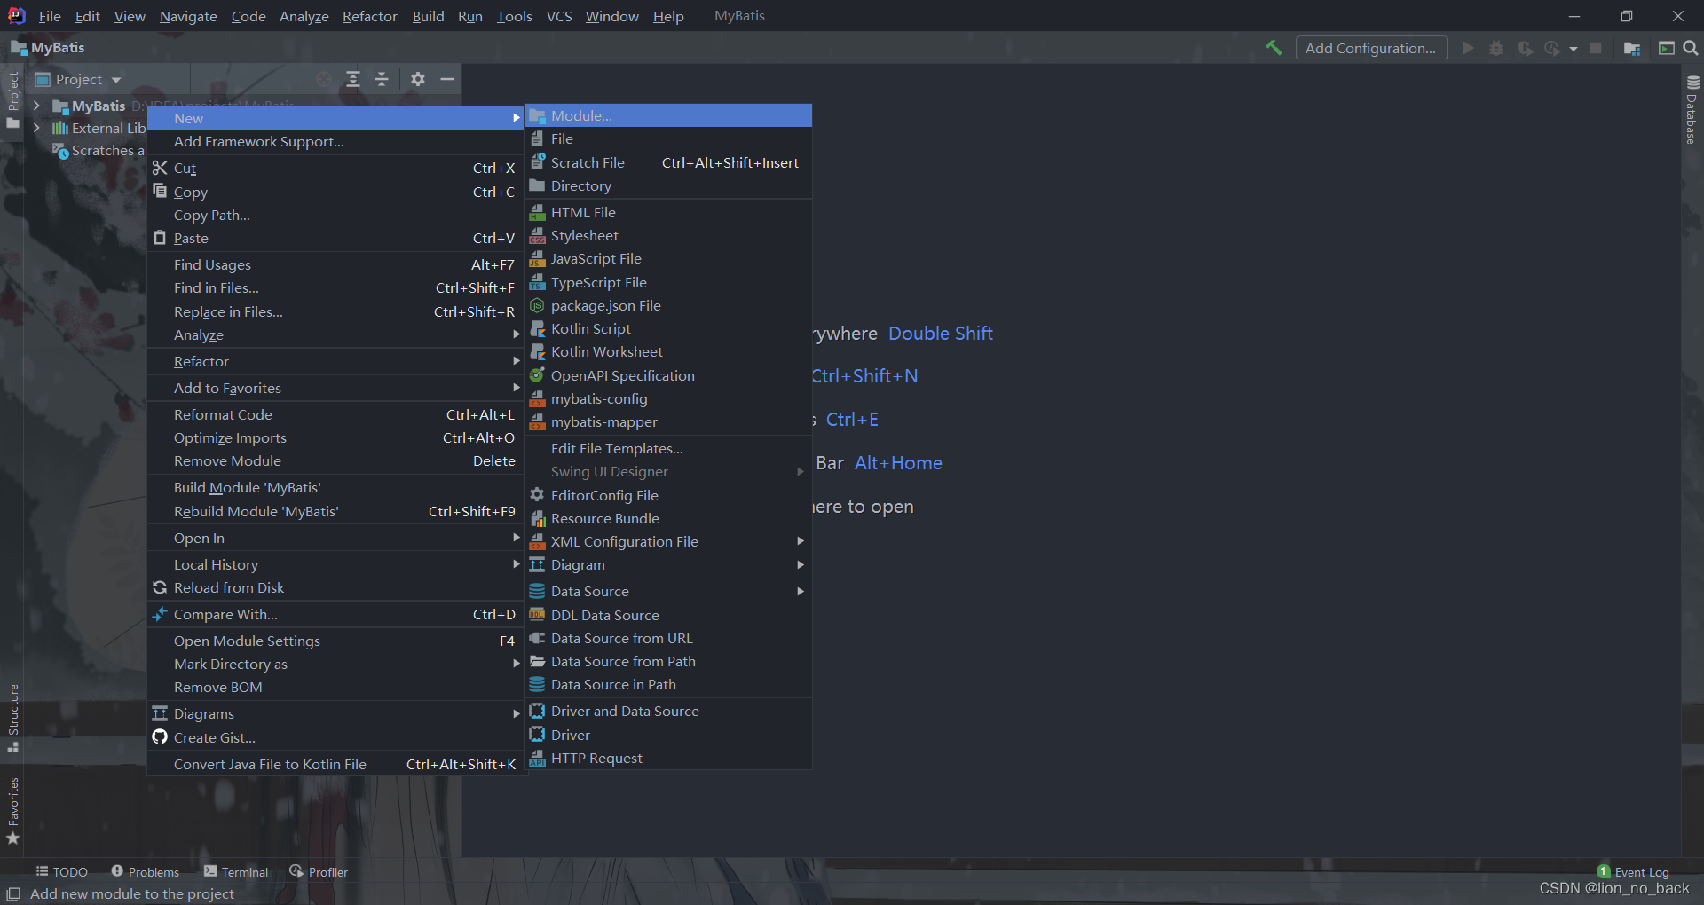Click Create Gist GitHub entry
This screenshot has height=905, width=1704.
(336, 737)
